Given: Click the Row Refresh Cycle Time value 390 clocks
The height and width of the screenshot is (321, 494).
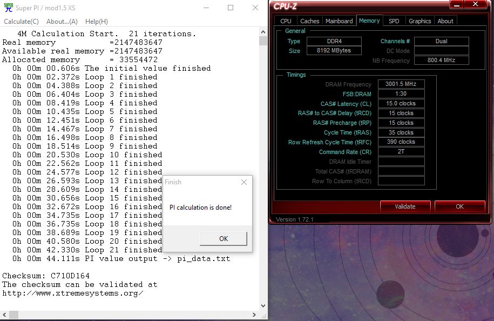Looking at the screenshot, I should (401, 142).
